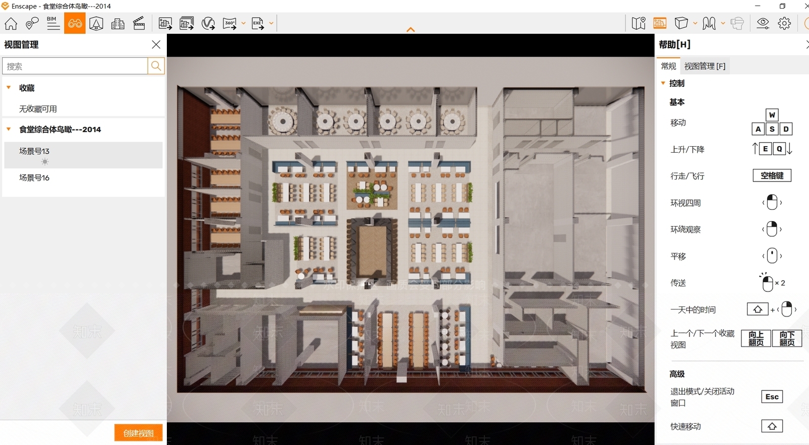809x445 pixels.
Task: Click the 无收藏可用 text
Action: 38,109
